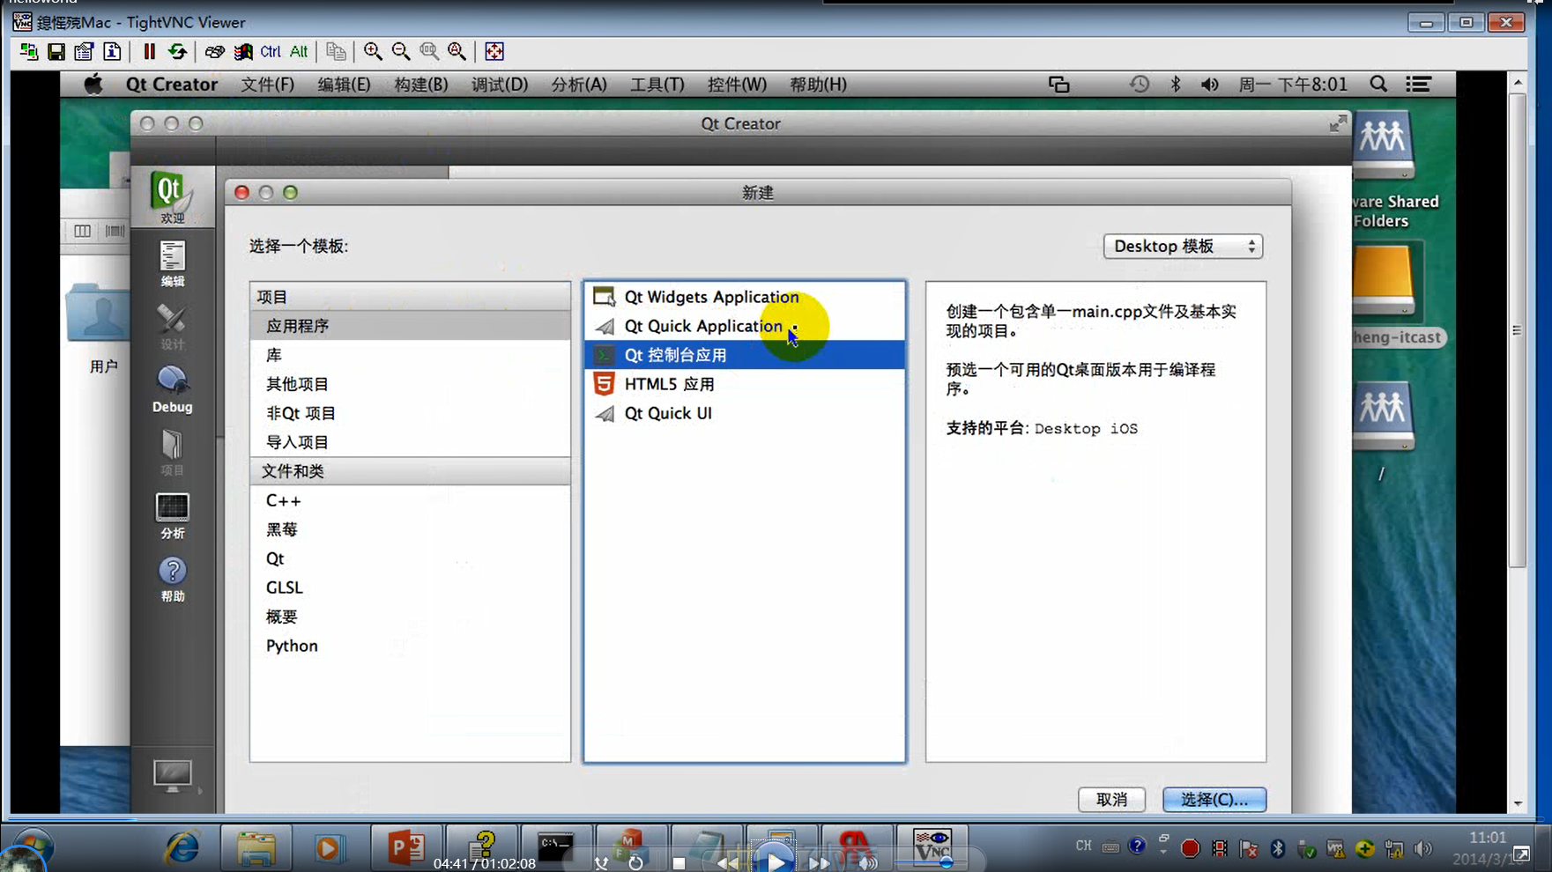Image resolution: width=1552 pixels, height=872 pixels.
Task: Click the TightVNC vertical scrollbar
Action: click(1518, 330)
